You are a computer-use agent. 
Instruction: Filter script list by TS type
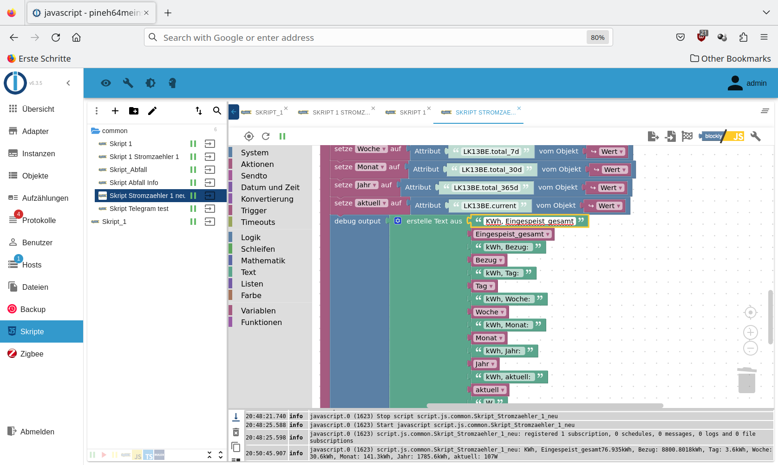coord(148,455)
